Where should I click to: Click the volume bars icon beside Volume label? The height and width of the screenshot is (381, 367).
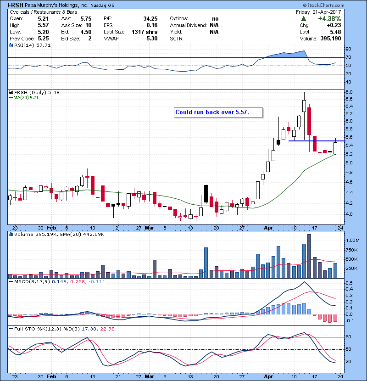(11, 234)
